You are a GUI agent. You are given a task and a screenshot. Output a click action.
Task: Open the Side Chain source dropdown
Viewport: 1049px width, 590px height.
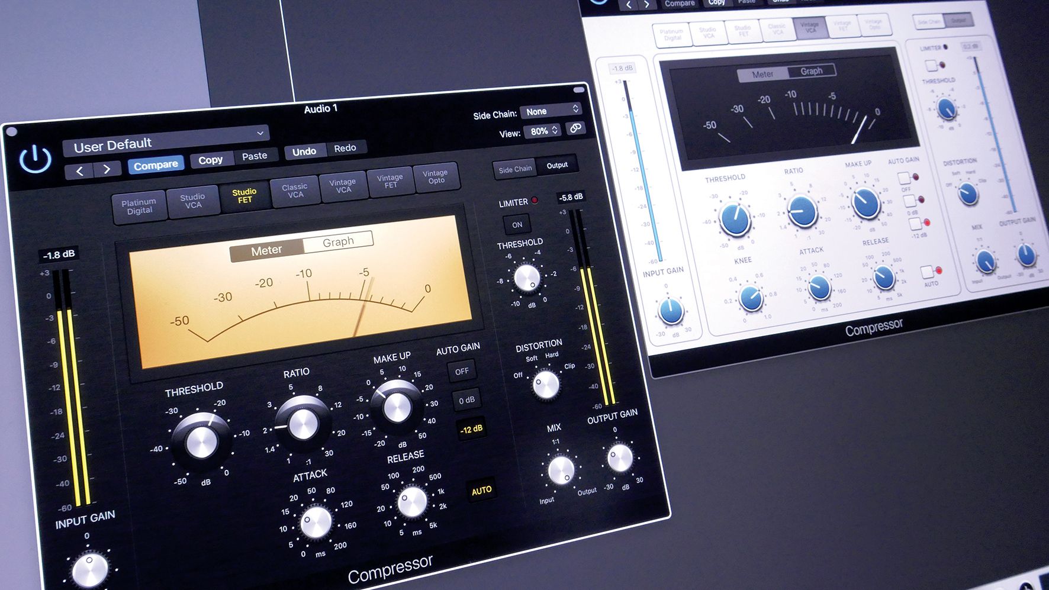(x=551, y=111)
